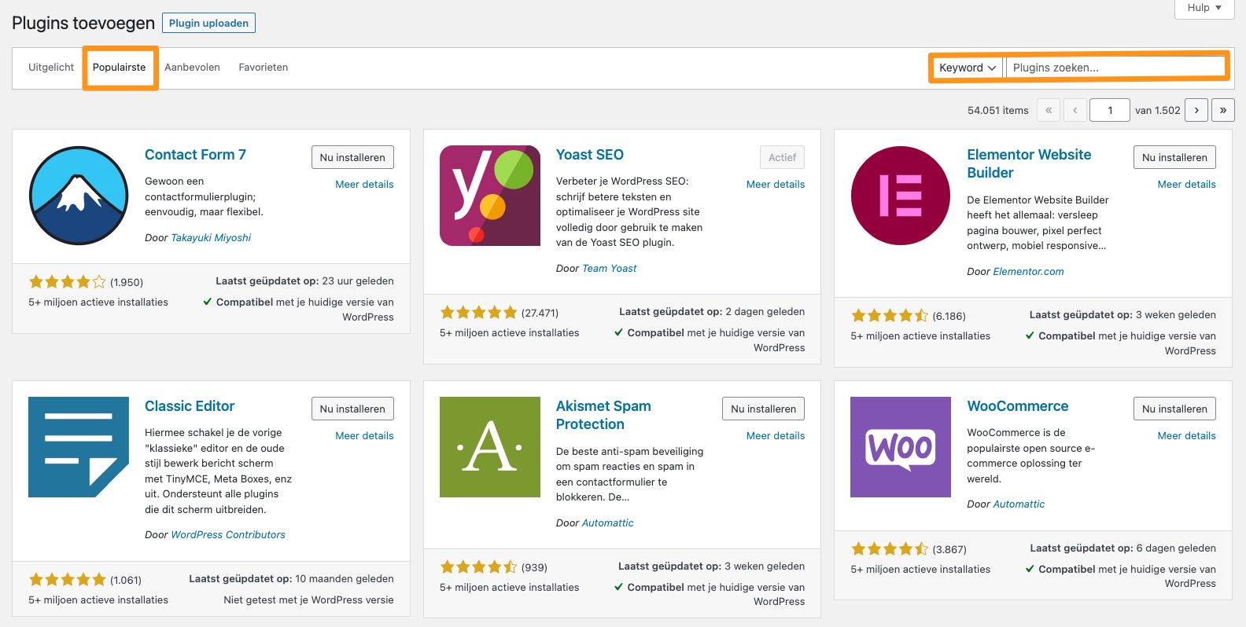
Task: Open the Keyword search dropdown
Action: point(966,68)
